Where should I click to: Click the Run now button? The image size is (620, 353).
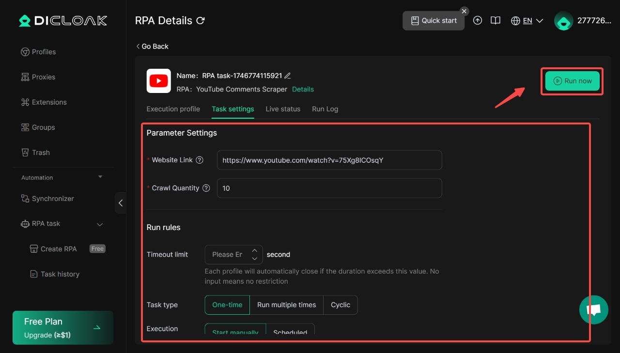tap(572, 81)
